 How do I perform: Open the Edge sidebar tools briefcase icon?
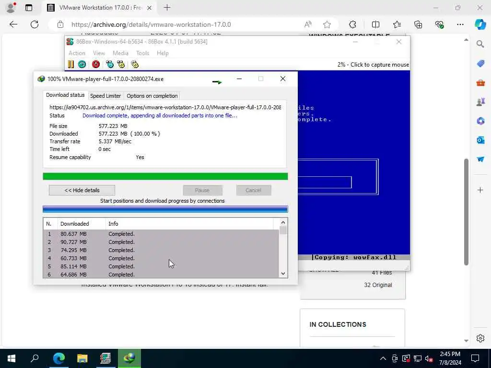(x=480, y=83)
